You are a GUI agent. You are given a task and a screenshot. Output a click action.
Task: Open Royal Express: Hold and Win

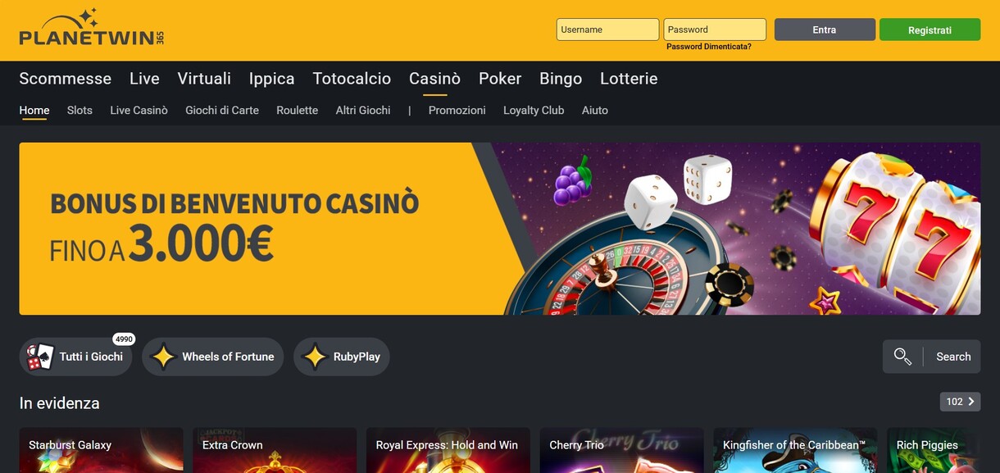coord(448,450)
